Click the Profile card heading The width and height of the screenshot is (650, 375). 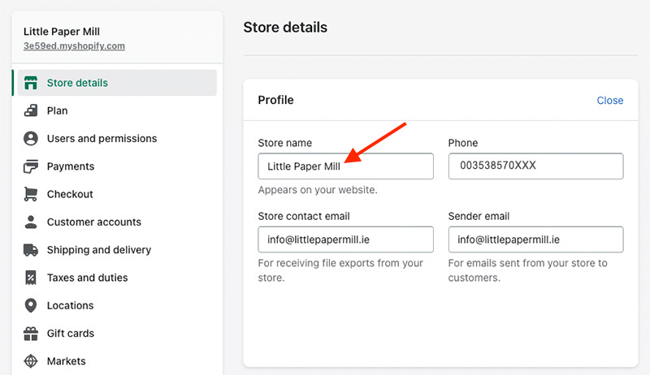pyautogui.click(x=275, y=100)
